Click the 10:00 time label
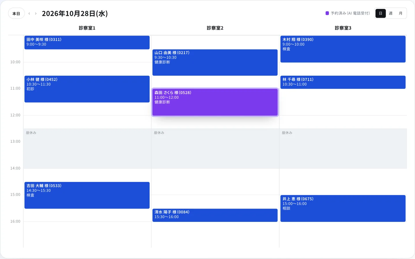415x259 pixels. [15, 62]
